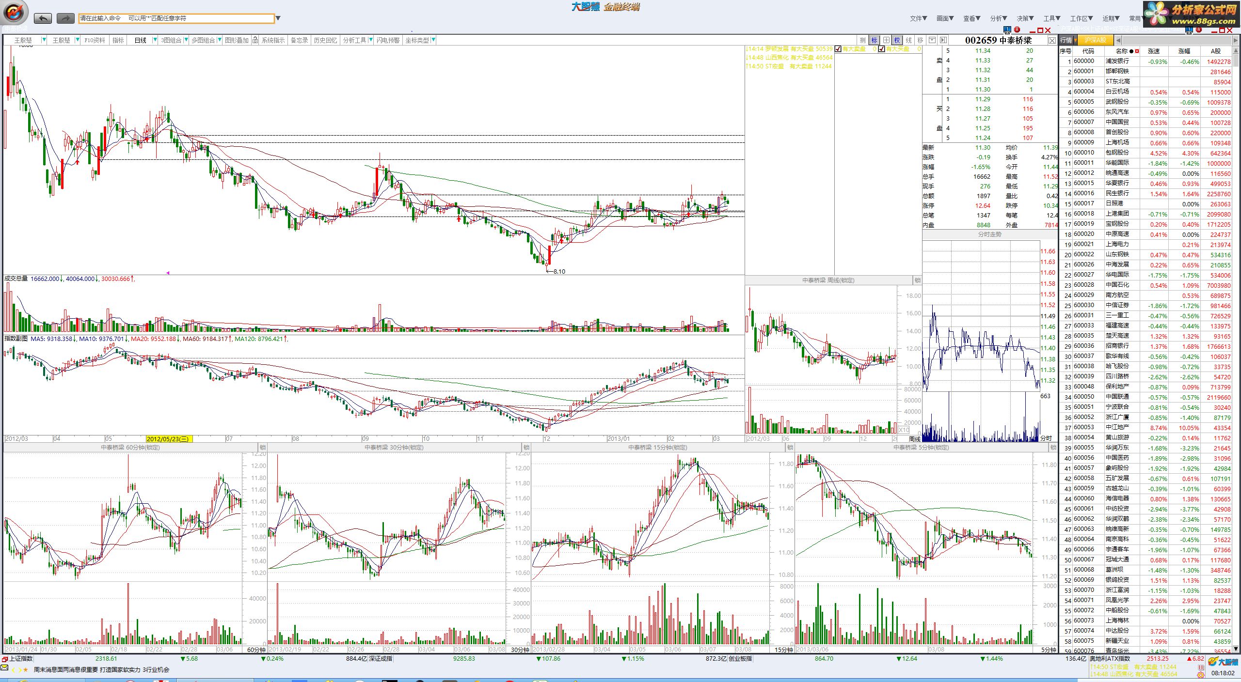The width and height of the screenshot is (1241, 682).
Task: Go back with the left arrow button
Action: (x=43, y=18)
